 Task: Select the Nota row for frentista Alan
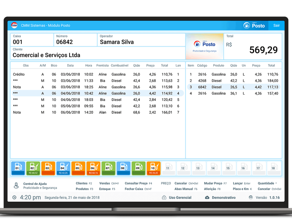click(97, 112)
